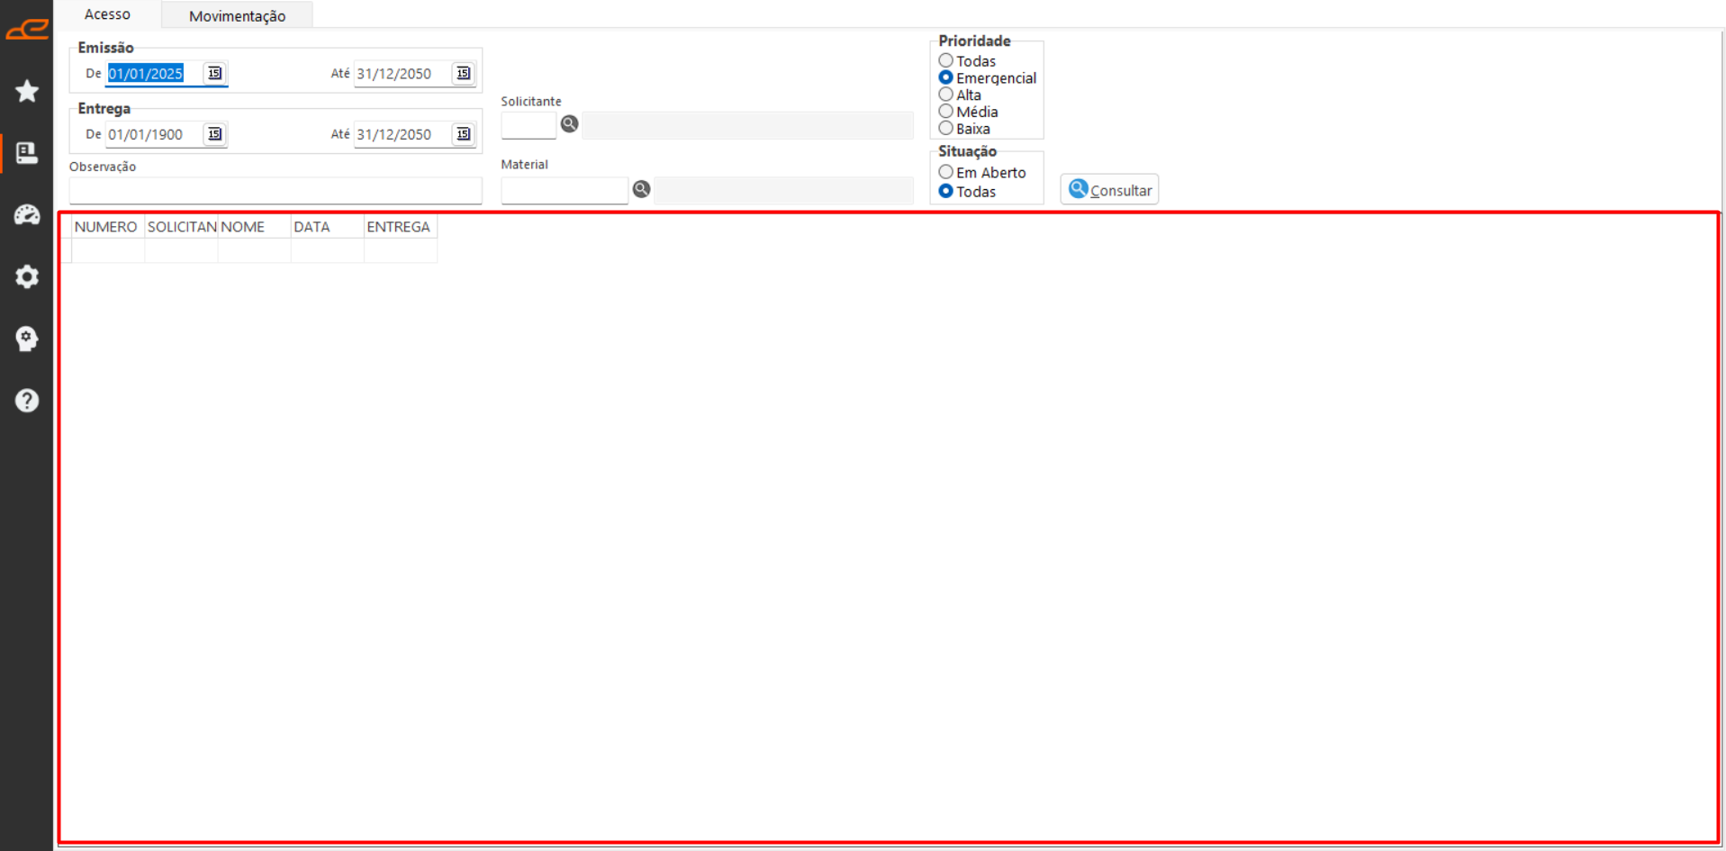
Task: Choose Em Aberto situation radio
Action: click(945, 172)
